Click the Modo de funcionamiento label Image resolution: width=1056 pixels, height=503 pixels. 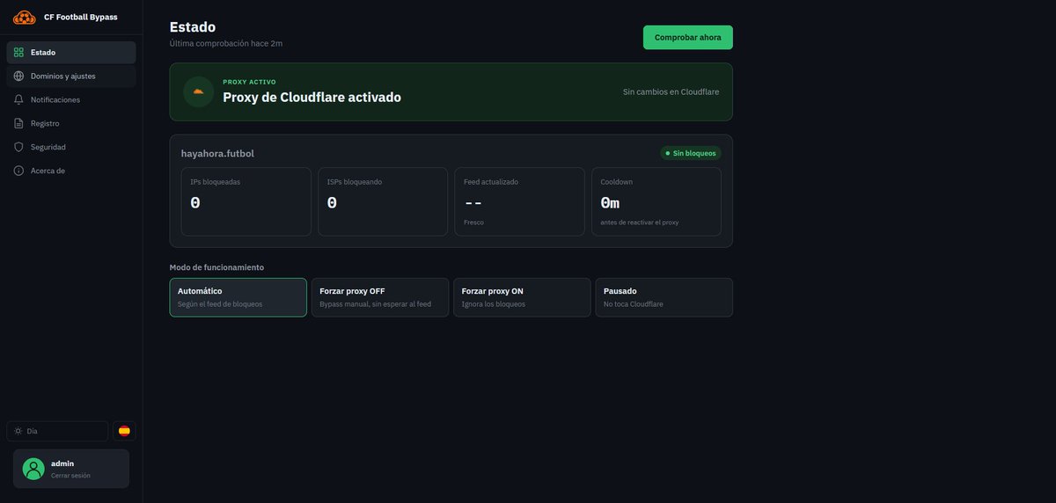pyautogui.click(x=216, y=267)
